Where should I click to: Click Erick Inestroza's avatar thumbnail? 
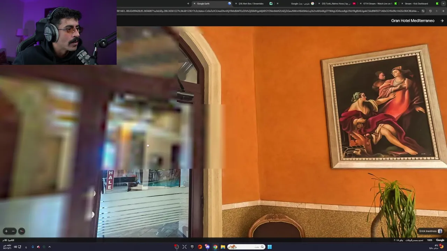coord(440,231)
